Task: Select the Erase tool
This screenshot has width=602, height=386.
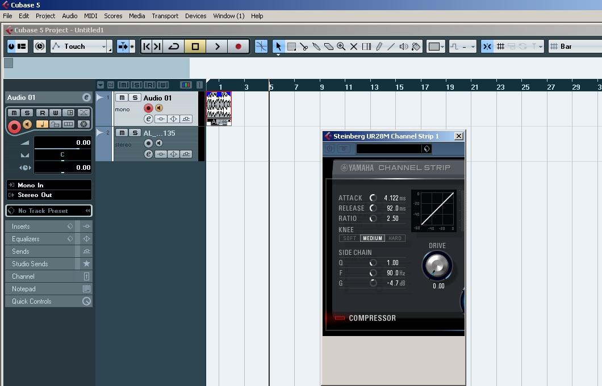Action: pyautogui.click(x=329, y=47)
